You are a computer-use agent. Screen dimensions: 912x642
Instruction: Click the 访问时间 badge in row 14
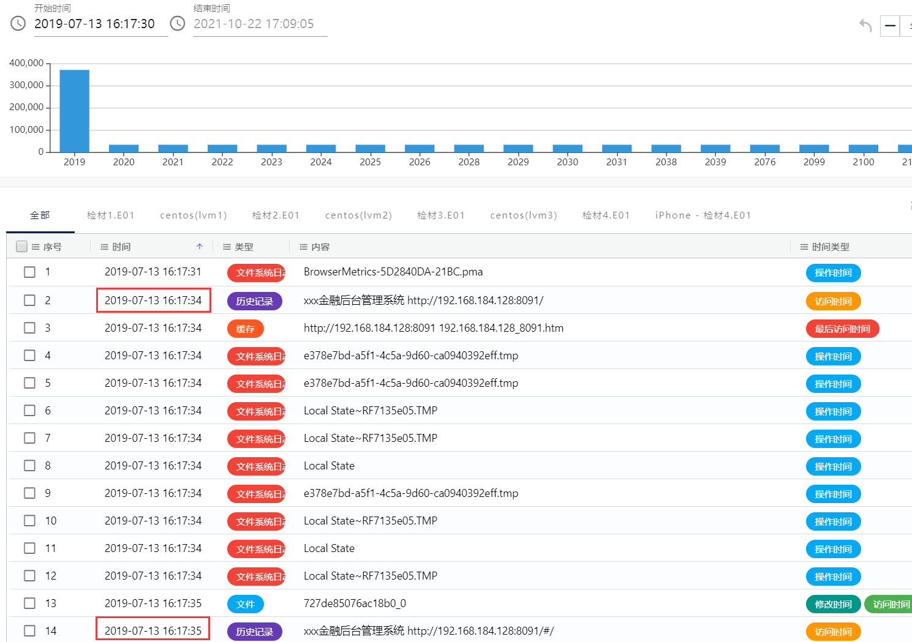pos(833,632)
